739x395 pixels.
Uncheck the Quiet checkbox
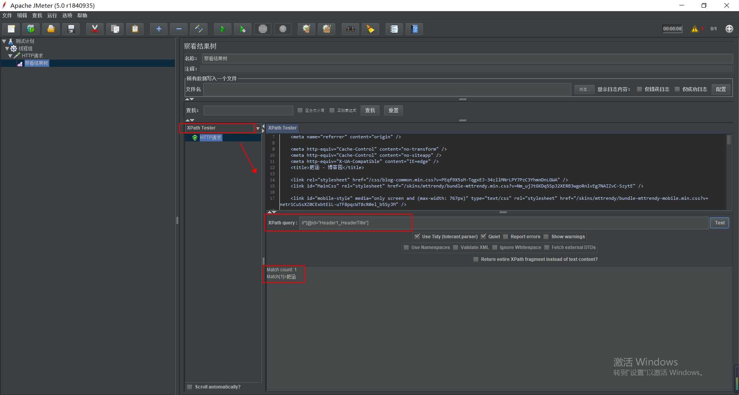pyautogui.click(x=483, y=236)
